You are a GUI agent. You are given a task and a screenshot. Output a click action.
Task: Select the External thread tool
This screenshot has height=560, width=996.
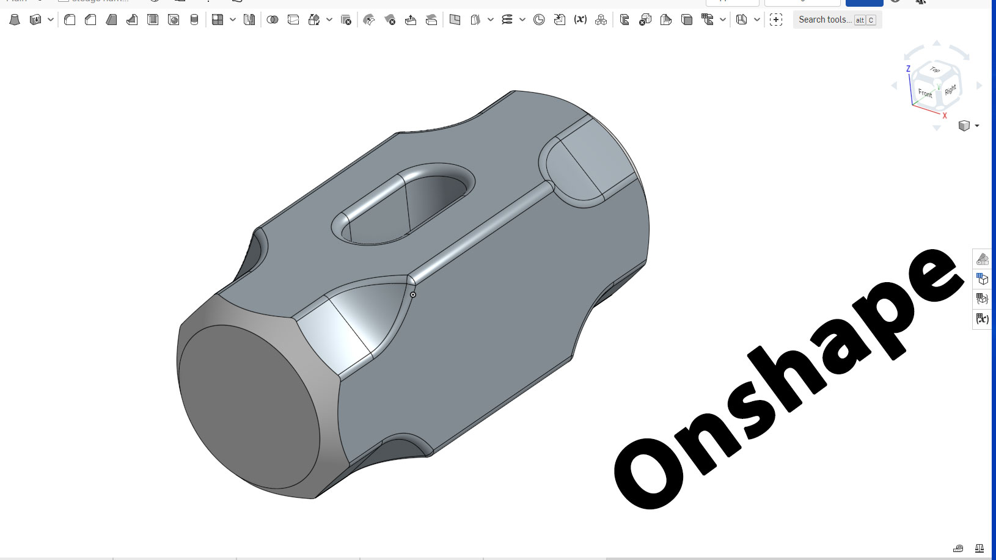pos(194,20)
